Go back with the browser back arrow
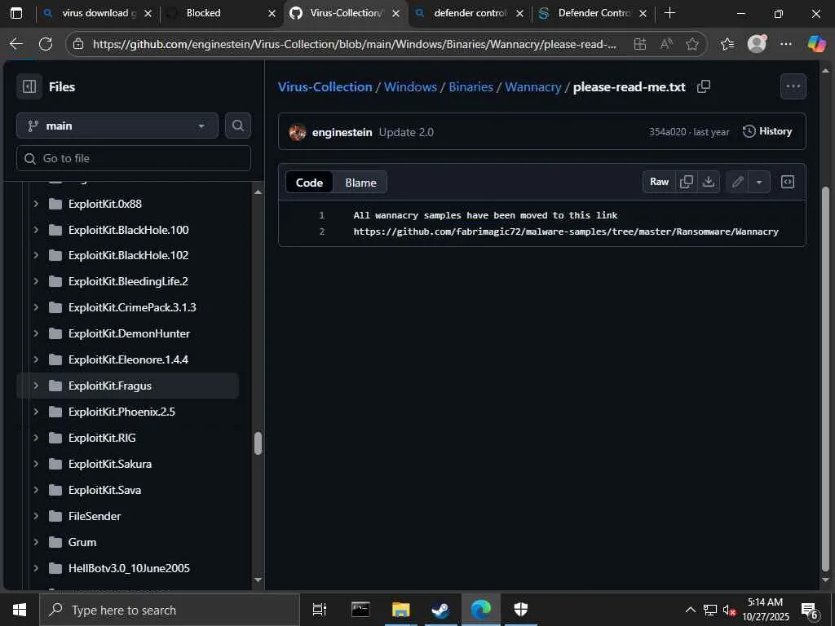Viewport: 835px width, 626px height. coord(16,44)
